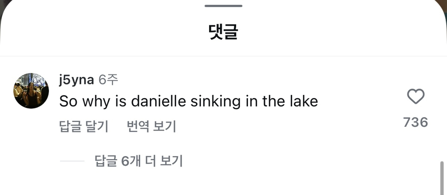Click the line left of 답글 6개 더 보기
This screenshot has height=195, width=447.
[x=72, y=161]
